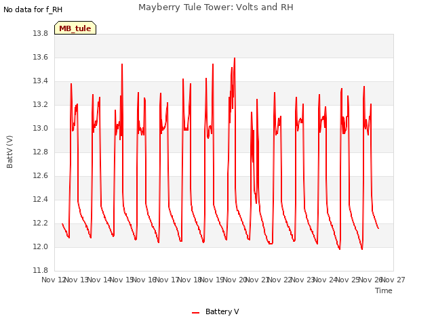This screenshot has height=325, width=434.
Task: Click the 13.2 y-axis tick label
Action: click(x=41, y=105)
